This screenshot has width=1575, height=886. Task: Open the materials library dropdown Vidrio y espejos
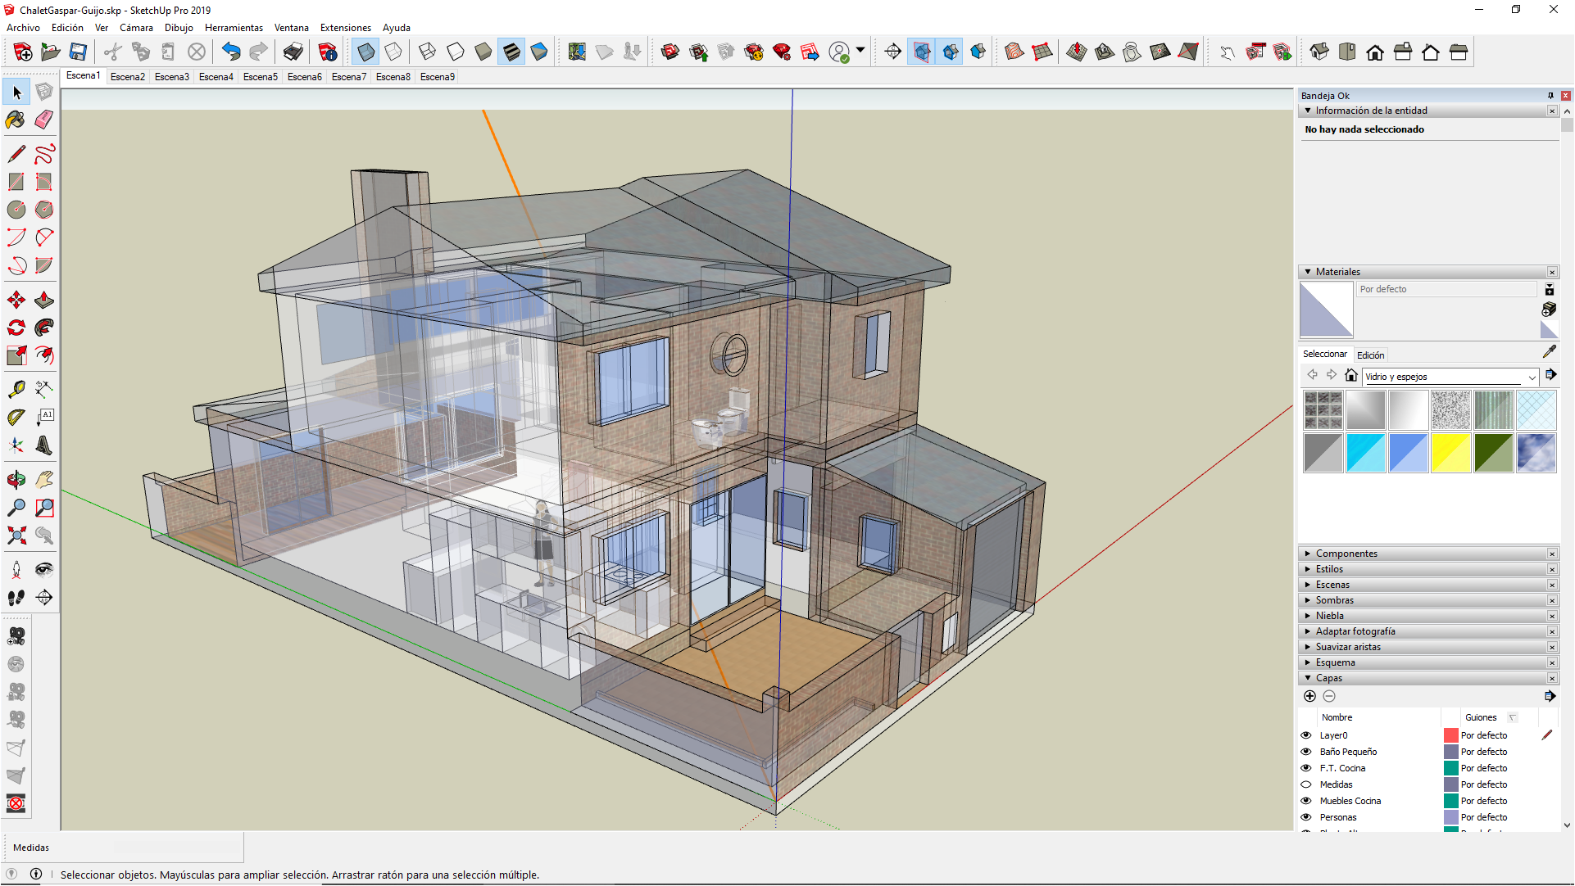point(1450,377)
